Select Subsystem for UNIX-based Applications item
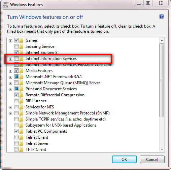The image size is (171, 170). click(x=61, y=125)
